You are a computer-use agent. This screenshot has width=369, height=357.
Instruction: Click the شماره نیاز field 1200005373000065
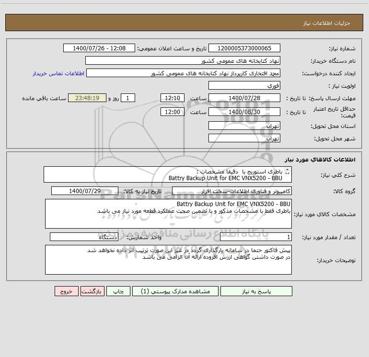(244, 48)
